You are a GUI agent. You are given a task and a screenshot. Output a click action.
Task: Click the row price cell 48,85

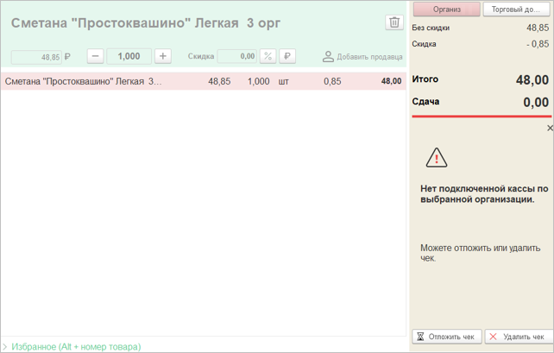pyautogui.click(x=219, y=81)
